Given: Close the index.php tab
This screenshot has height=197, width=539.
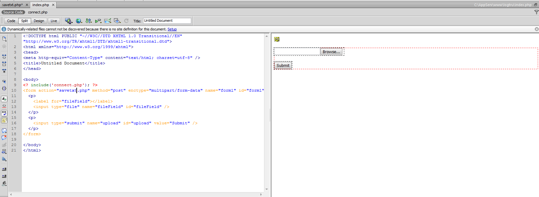Looking at the screenshot, I should tap(53, 5).
